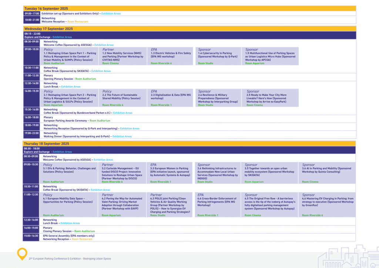Click Exhibition Areas link beside Walking Dinner
Image resolution: width=379 pixels, height=268 pixels.
pyautogui.click(x=122, y=137)
